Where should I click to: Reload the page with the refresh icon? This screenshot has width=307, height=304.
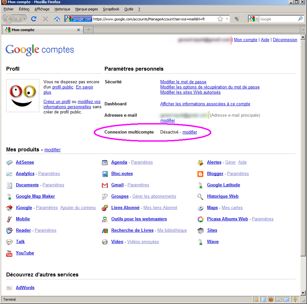coord(34,19)
